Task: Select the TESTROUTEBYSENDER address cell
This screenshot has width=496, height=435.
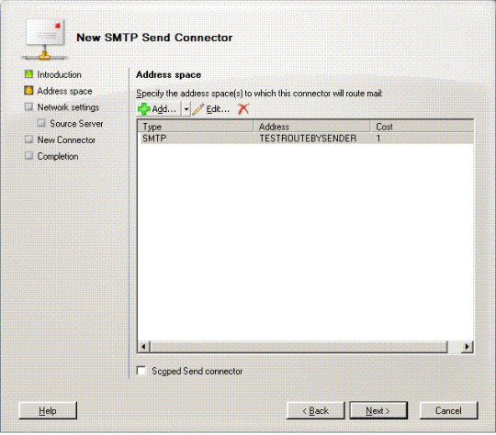Action: click(x=308, y=139)
